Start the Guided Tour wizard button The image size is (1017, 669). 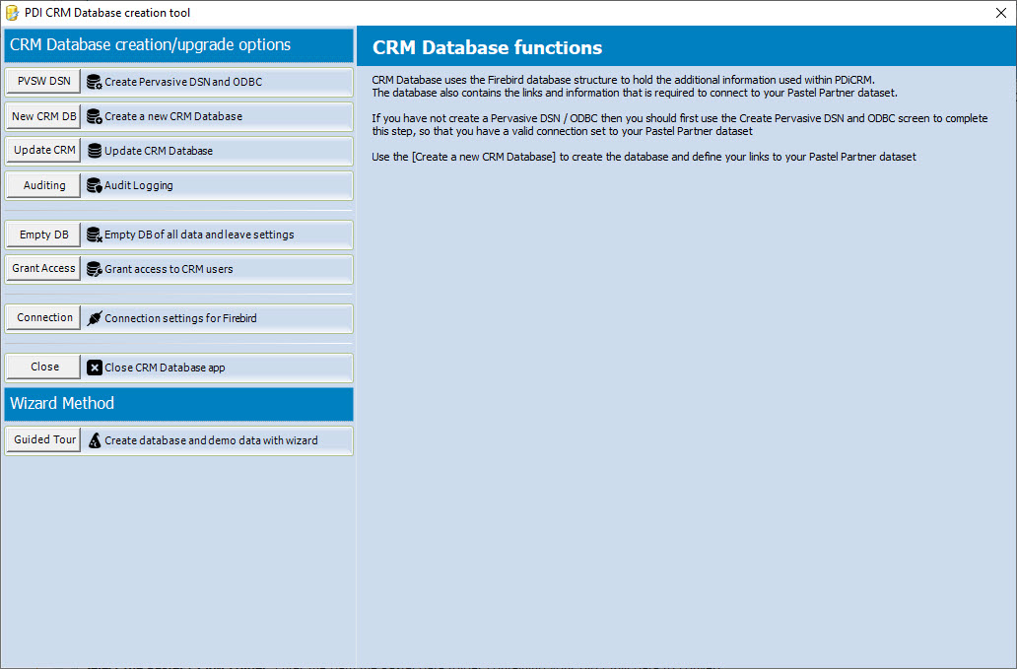point(44,440)
